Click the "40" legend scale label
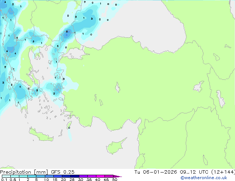Screen dimensions: 235x181 click(x=97, y=180)
